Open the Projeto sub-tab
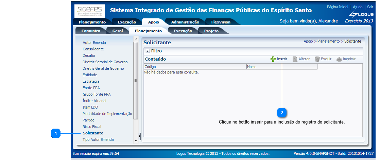 [211, 31]
